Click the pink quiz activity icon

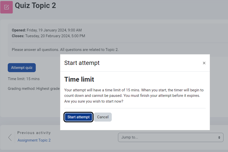tap(6, 7)
